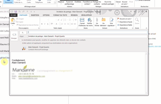Select Personnes view in the main Outlook window
Image resolution: width=161 pixels, height=104 pixels.
[x=9, y=2]
